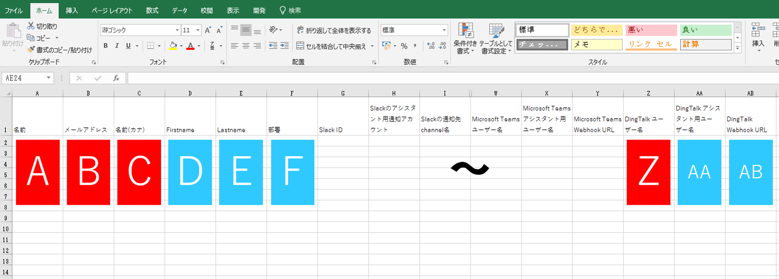
Task: Open the Clipboard (クリップボード) group dialog launcher
Action: coord(94,62)
